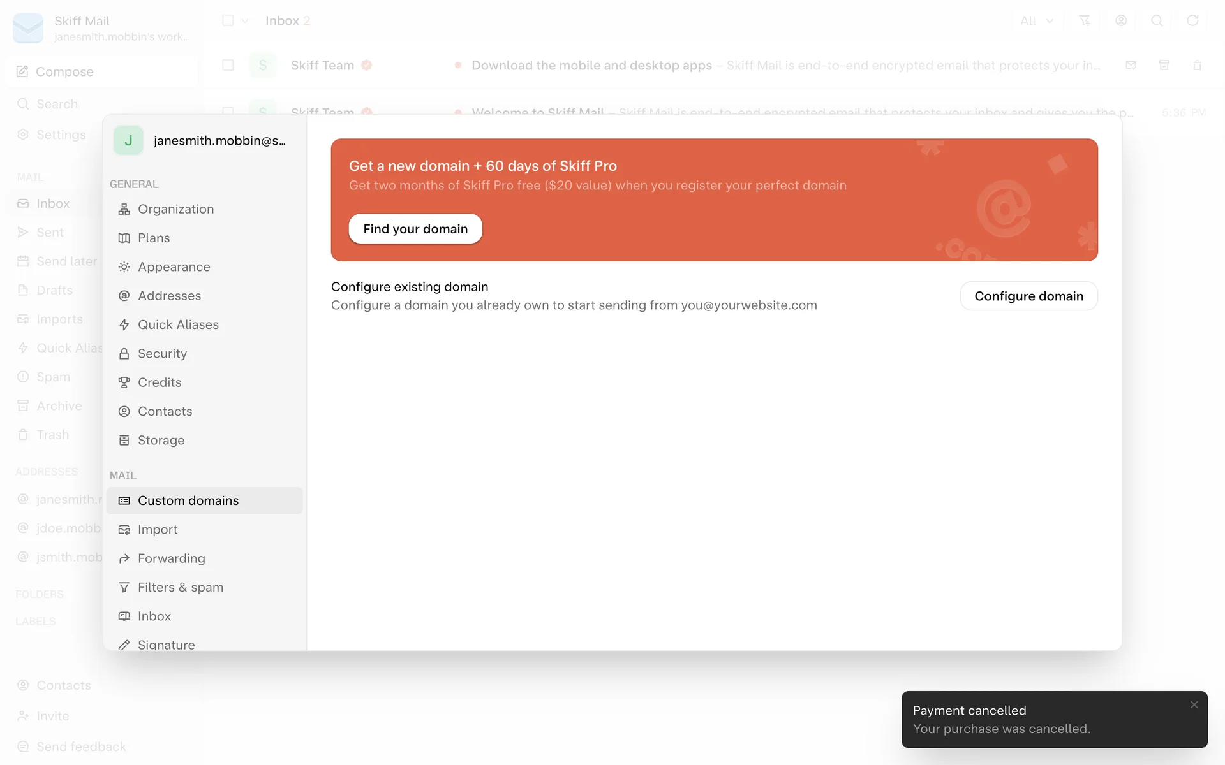Expand the chevron beside the select-all checkbox

245,21
